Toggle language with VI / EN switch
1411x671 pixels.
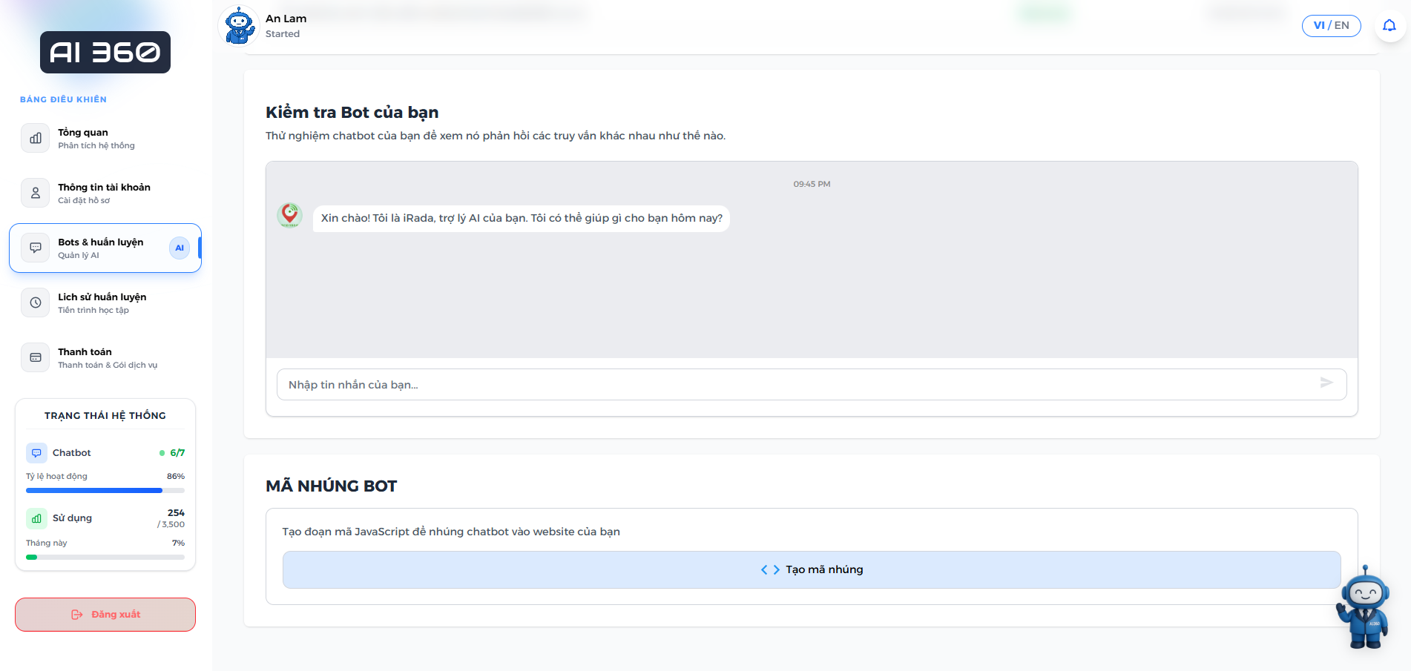1331,26
